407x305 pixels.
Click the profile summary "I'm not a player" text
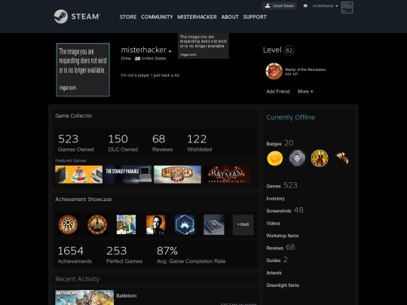point(151,75)
